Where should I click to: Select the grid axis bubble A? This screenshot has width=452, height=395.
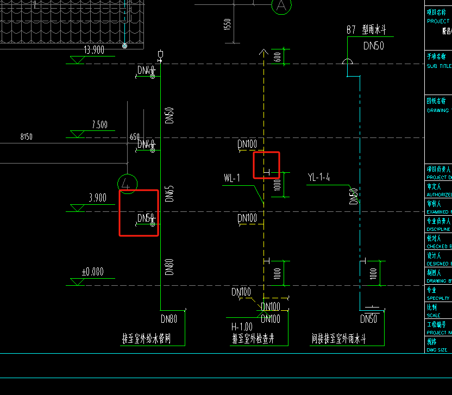[x=281, y=4]
